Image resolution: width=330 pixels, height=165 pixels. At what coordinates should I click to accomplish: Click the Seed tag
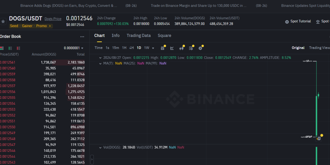click(x=14, y=26)
